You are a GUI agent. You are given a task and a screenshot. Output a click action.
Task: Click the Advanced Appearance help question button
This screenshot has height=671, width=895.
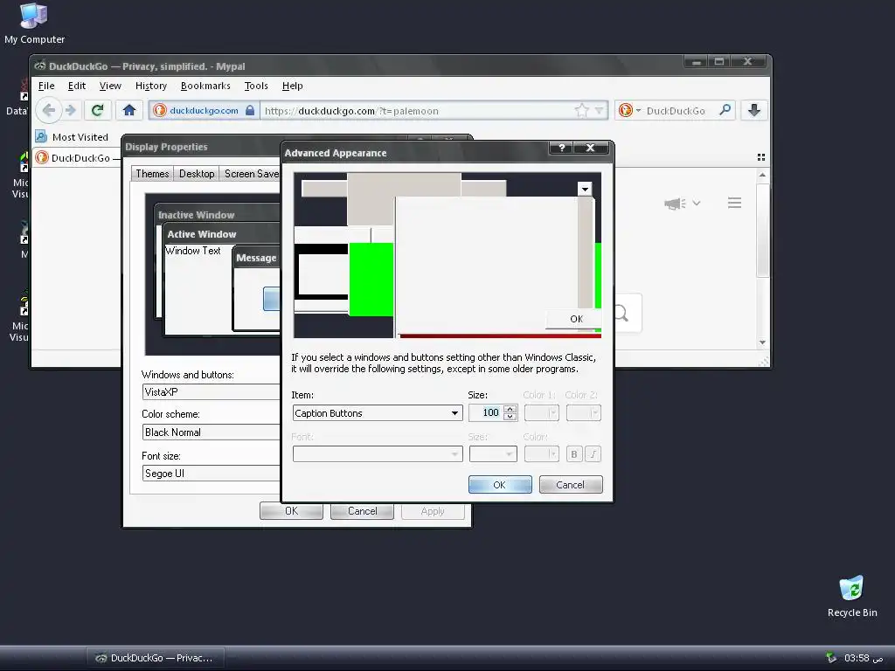click(562, 148)
